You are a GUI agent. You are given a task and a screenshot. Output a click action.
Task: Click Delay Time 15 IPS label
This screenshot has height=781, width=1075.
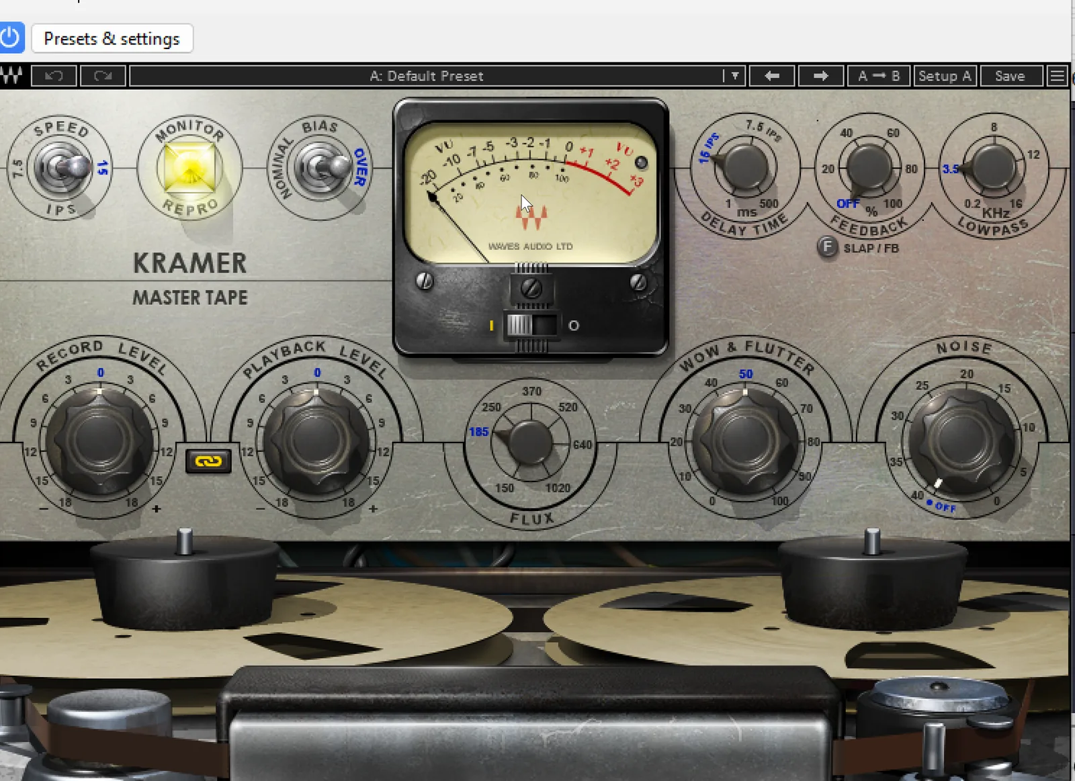(708, 148)
